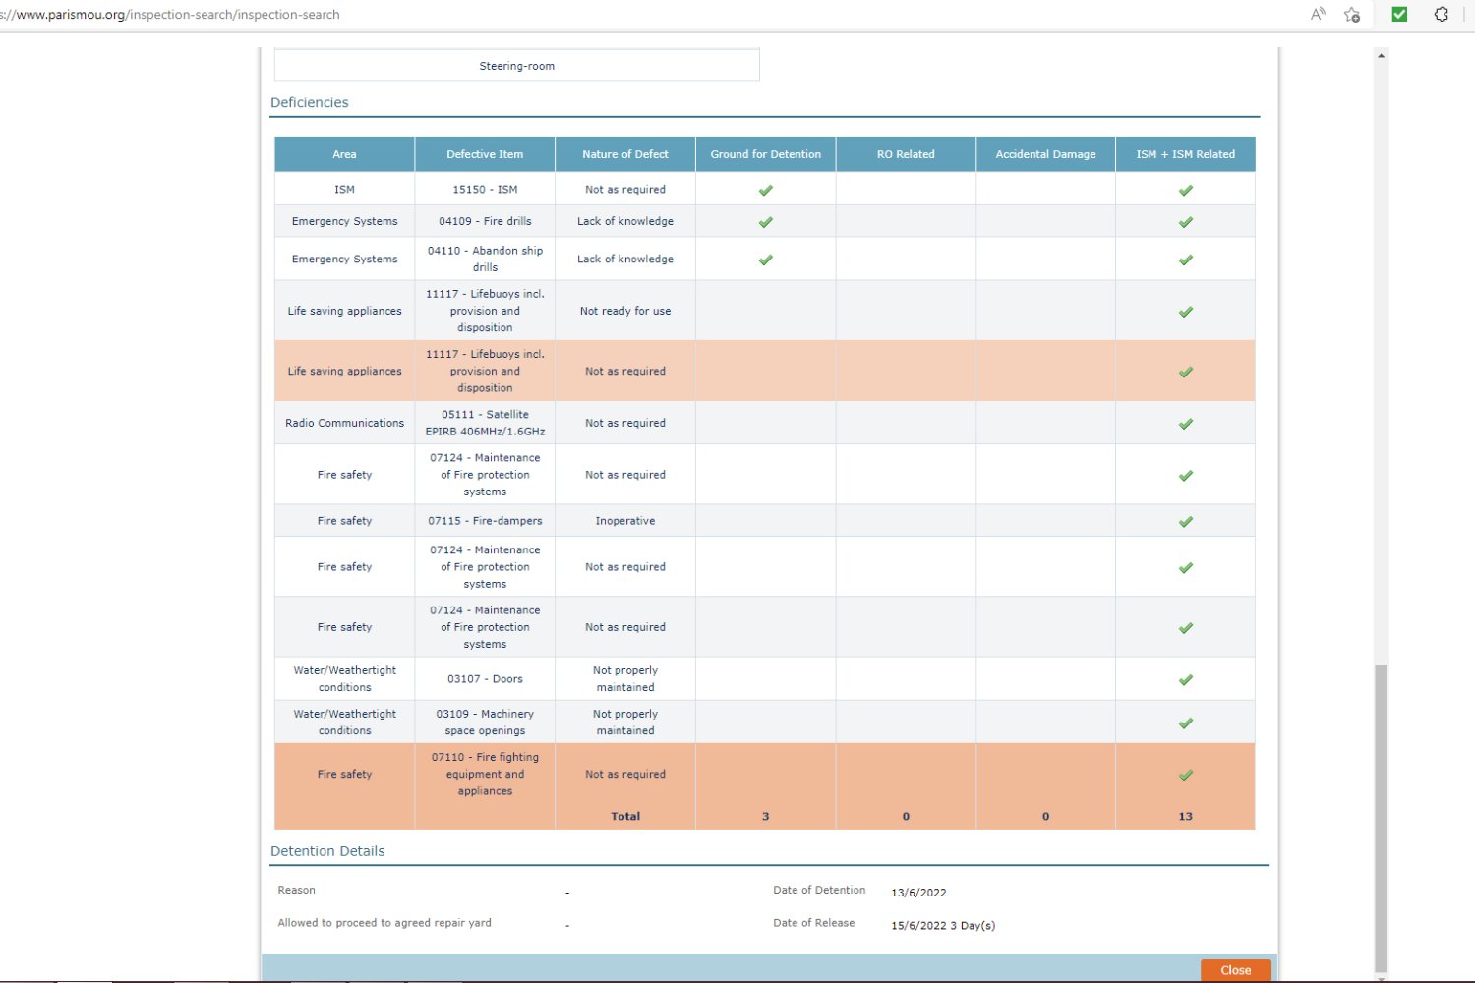Click the ISM + ISM Related column header
1475x983 pixels.
(1185, 154)
